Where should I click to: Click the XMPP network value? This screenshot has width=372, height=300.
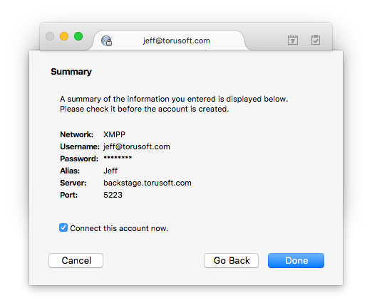(114, 134)
